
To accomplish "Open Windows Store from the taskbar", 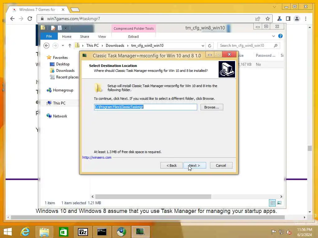I will tap(63, 232).
